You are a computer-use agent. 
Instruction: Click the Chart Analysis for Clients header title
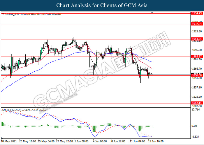(102, 6)
